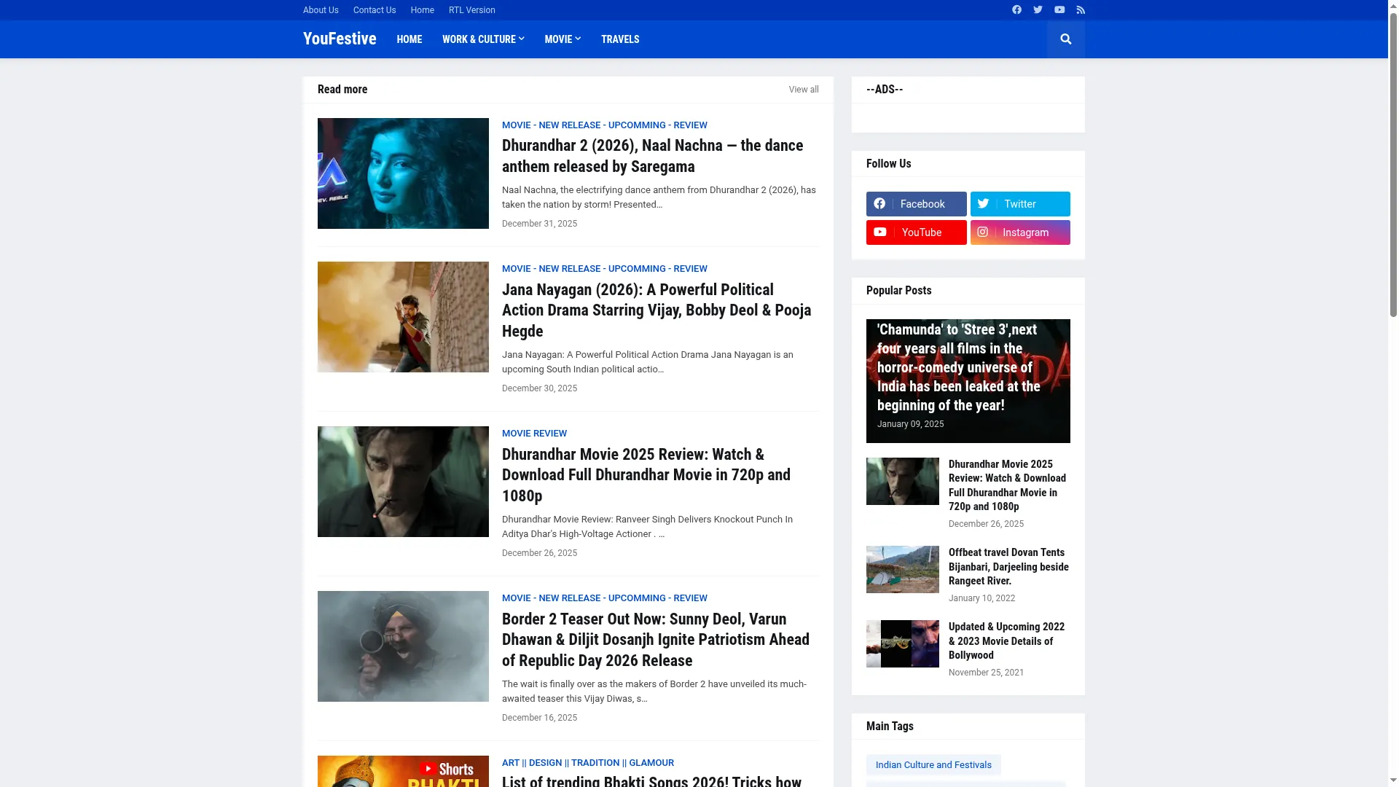This screenshot has height=787, width=1399.
Task: Open Offbeat travel Dovan Tents popular post
Action: [x=1008, y=567]
